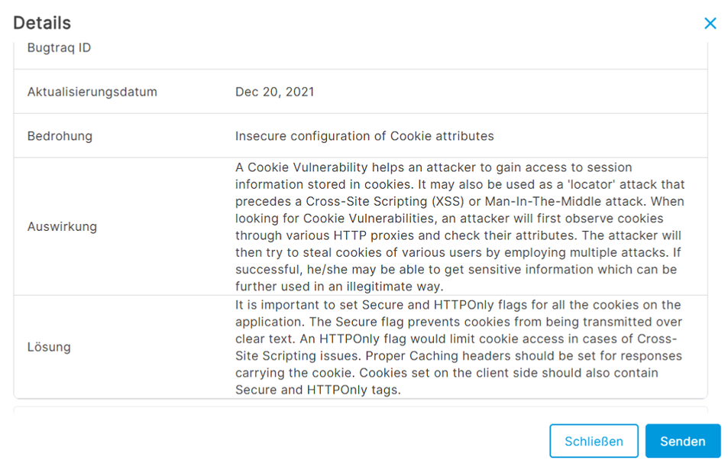Click the Details dialog heading
The width and height of the screenshot is (728, 470).
(42, 23)
